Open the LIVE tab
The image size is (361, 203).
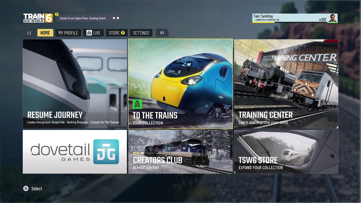[x=93, y=33]
